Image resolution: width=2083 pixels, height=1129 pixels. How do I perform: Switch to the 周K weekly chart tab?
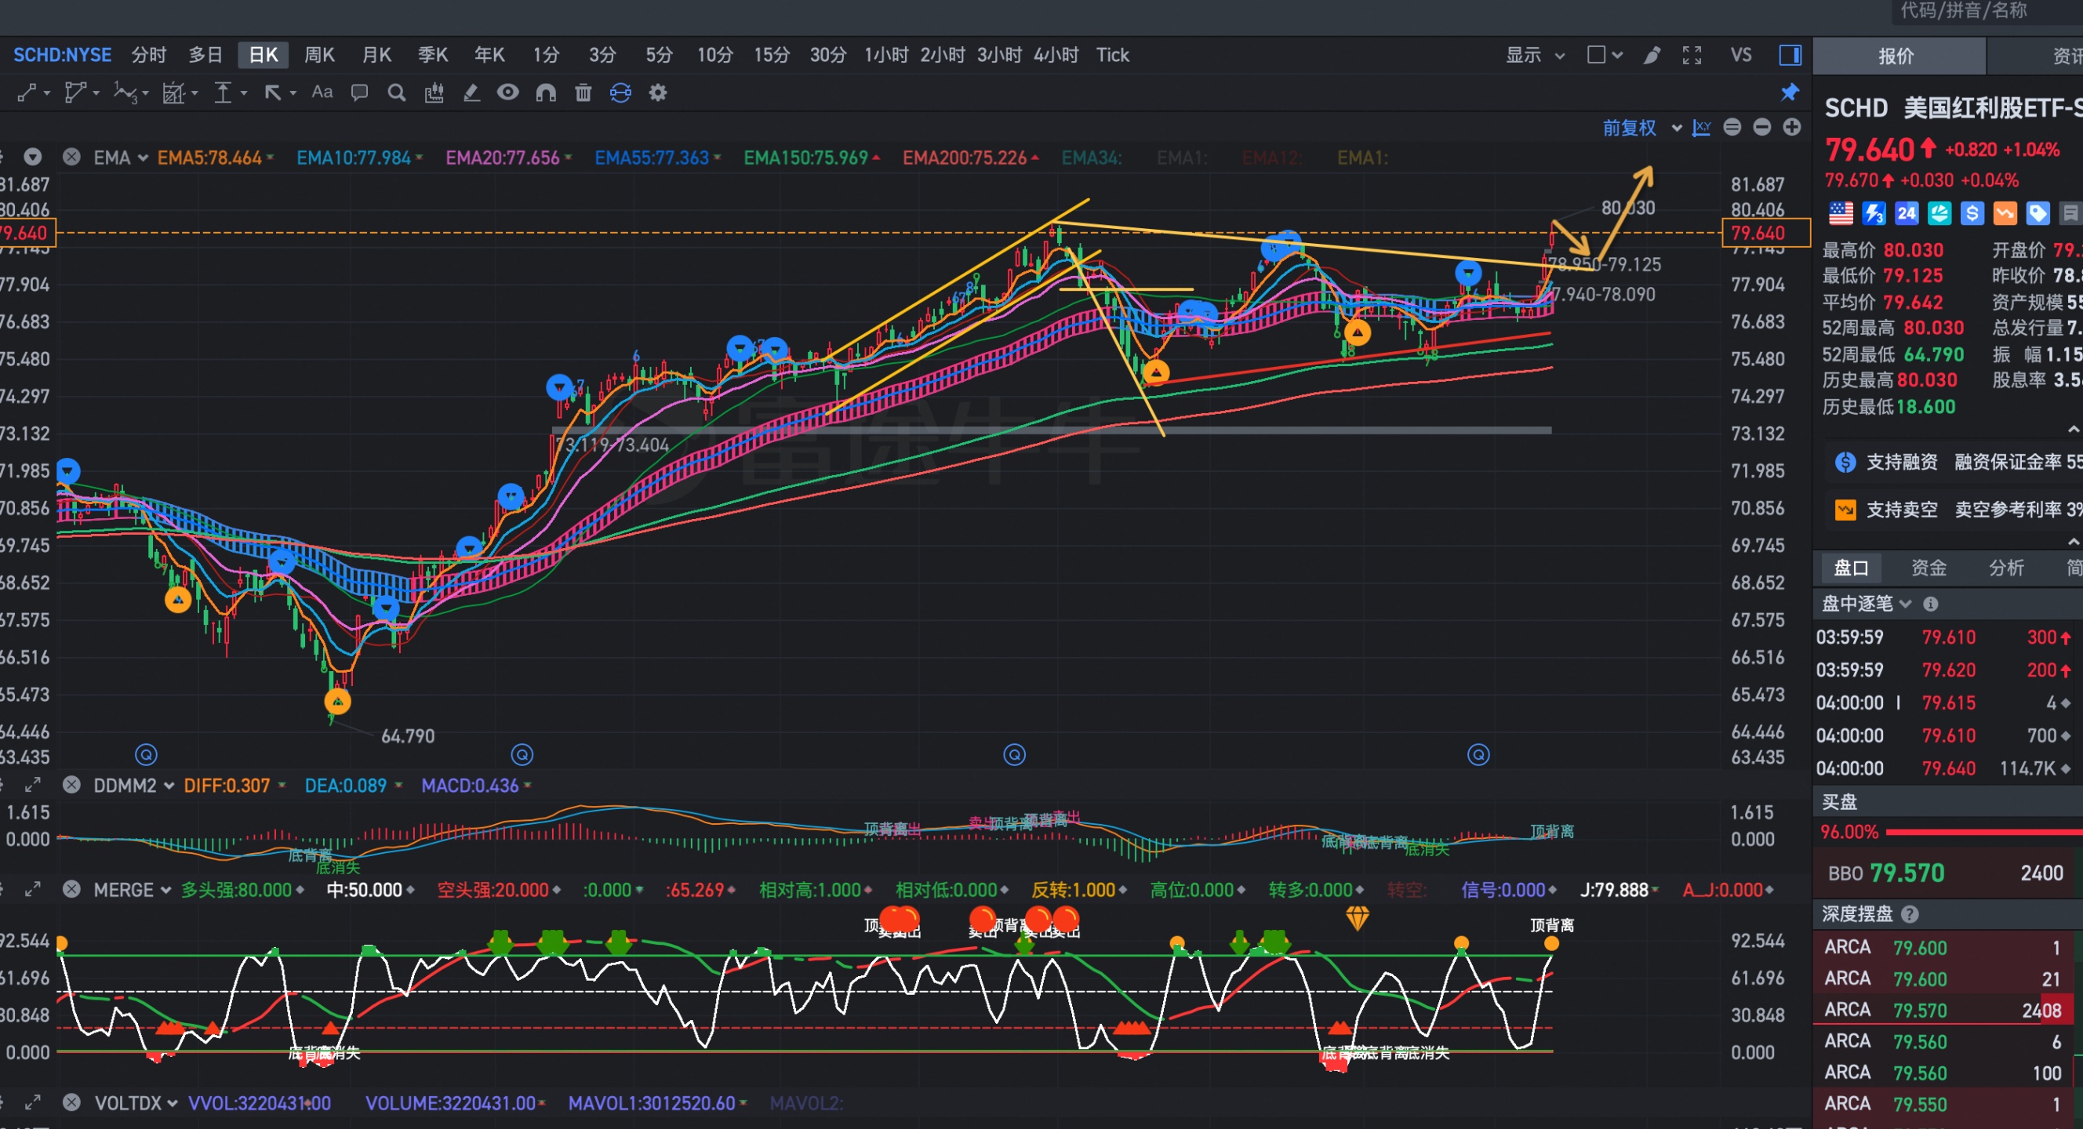pos(319,55)
